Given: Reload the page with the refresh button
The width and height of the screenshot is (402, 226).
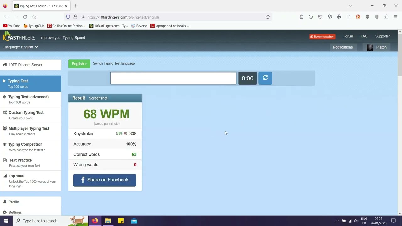Looking at the screenshot, I should 25,17.
